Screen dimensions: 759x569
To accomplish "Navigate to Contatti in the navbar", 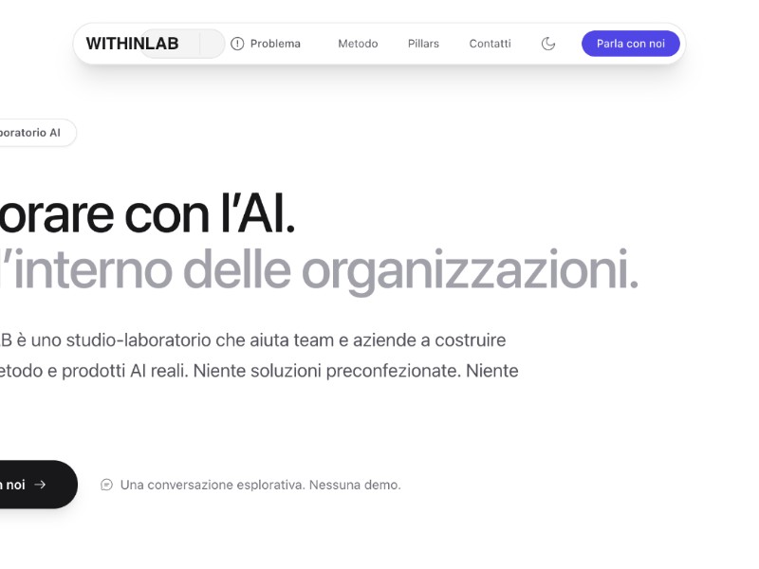I will (x=490, y=44).
